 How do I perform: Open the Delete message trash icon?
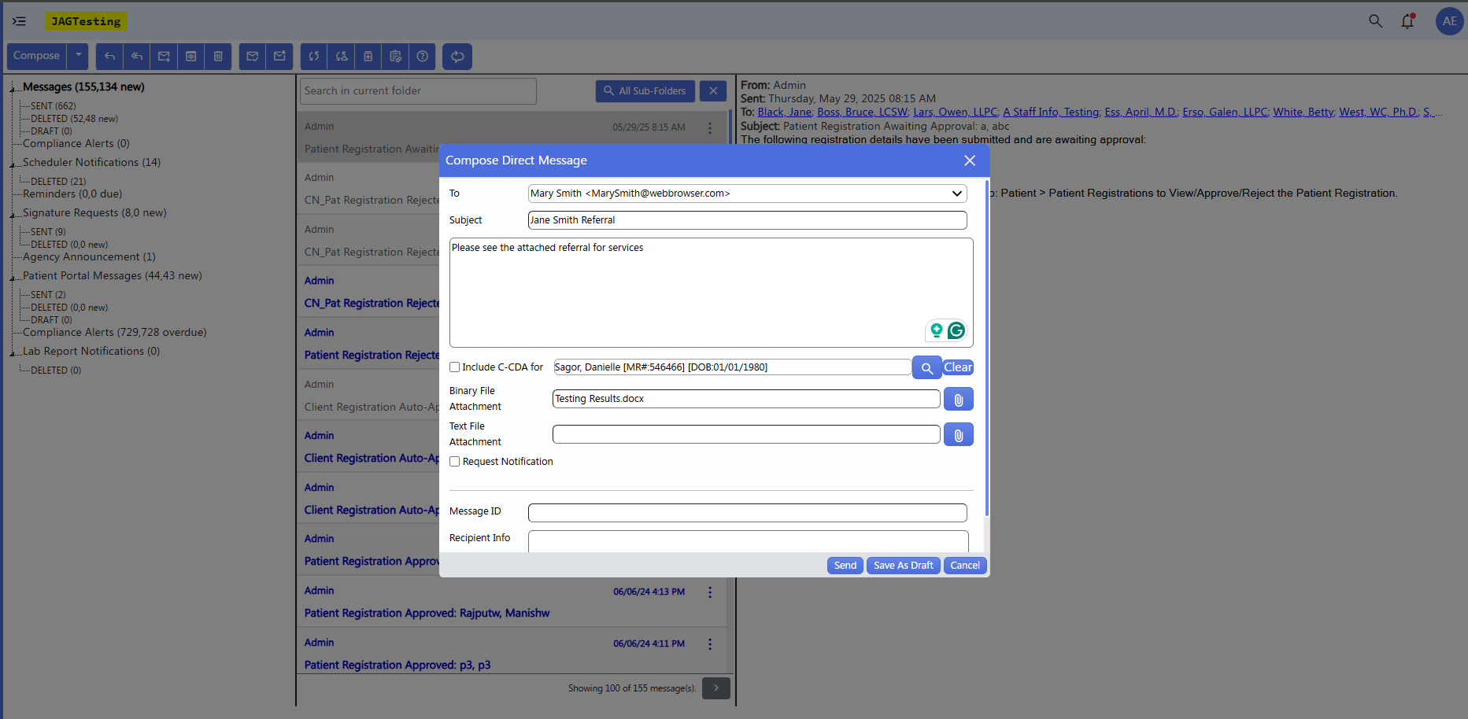pyautogui.click(x=218, y=57)
